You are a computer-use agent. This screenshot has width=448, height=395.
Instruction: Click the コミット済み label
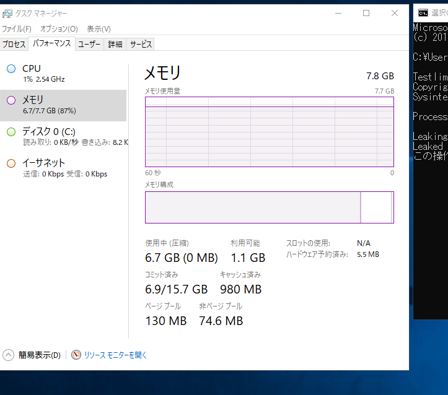tap(162, 275)
